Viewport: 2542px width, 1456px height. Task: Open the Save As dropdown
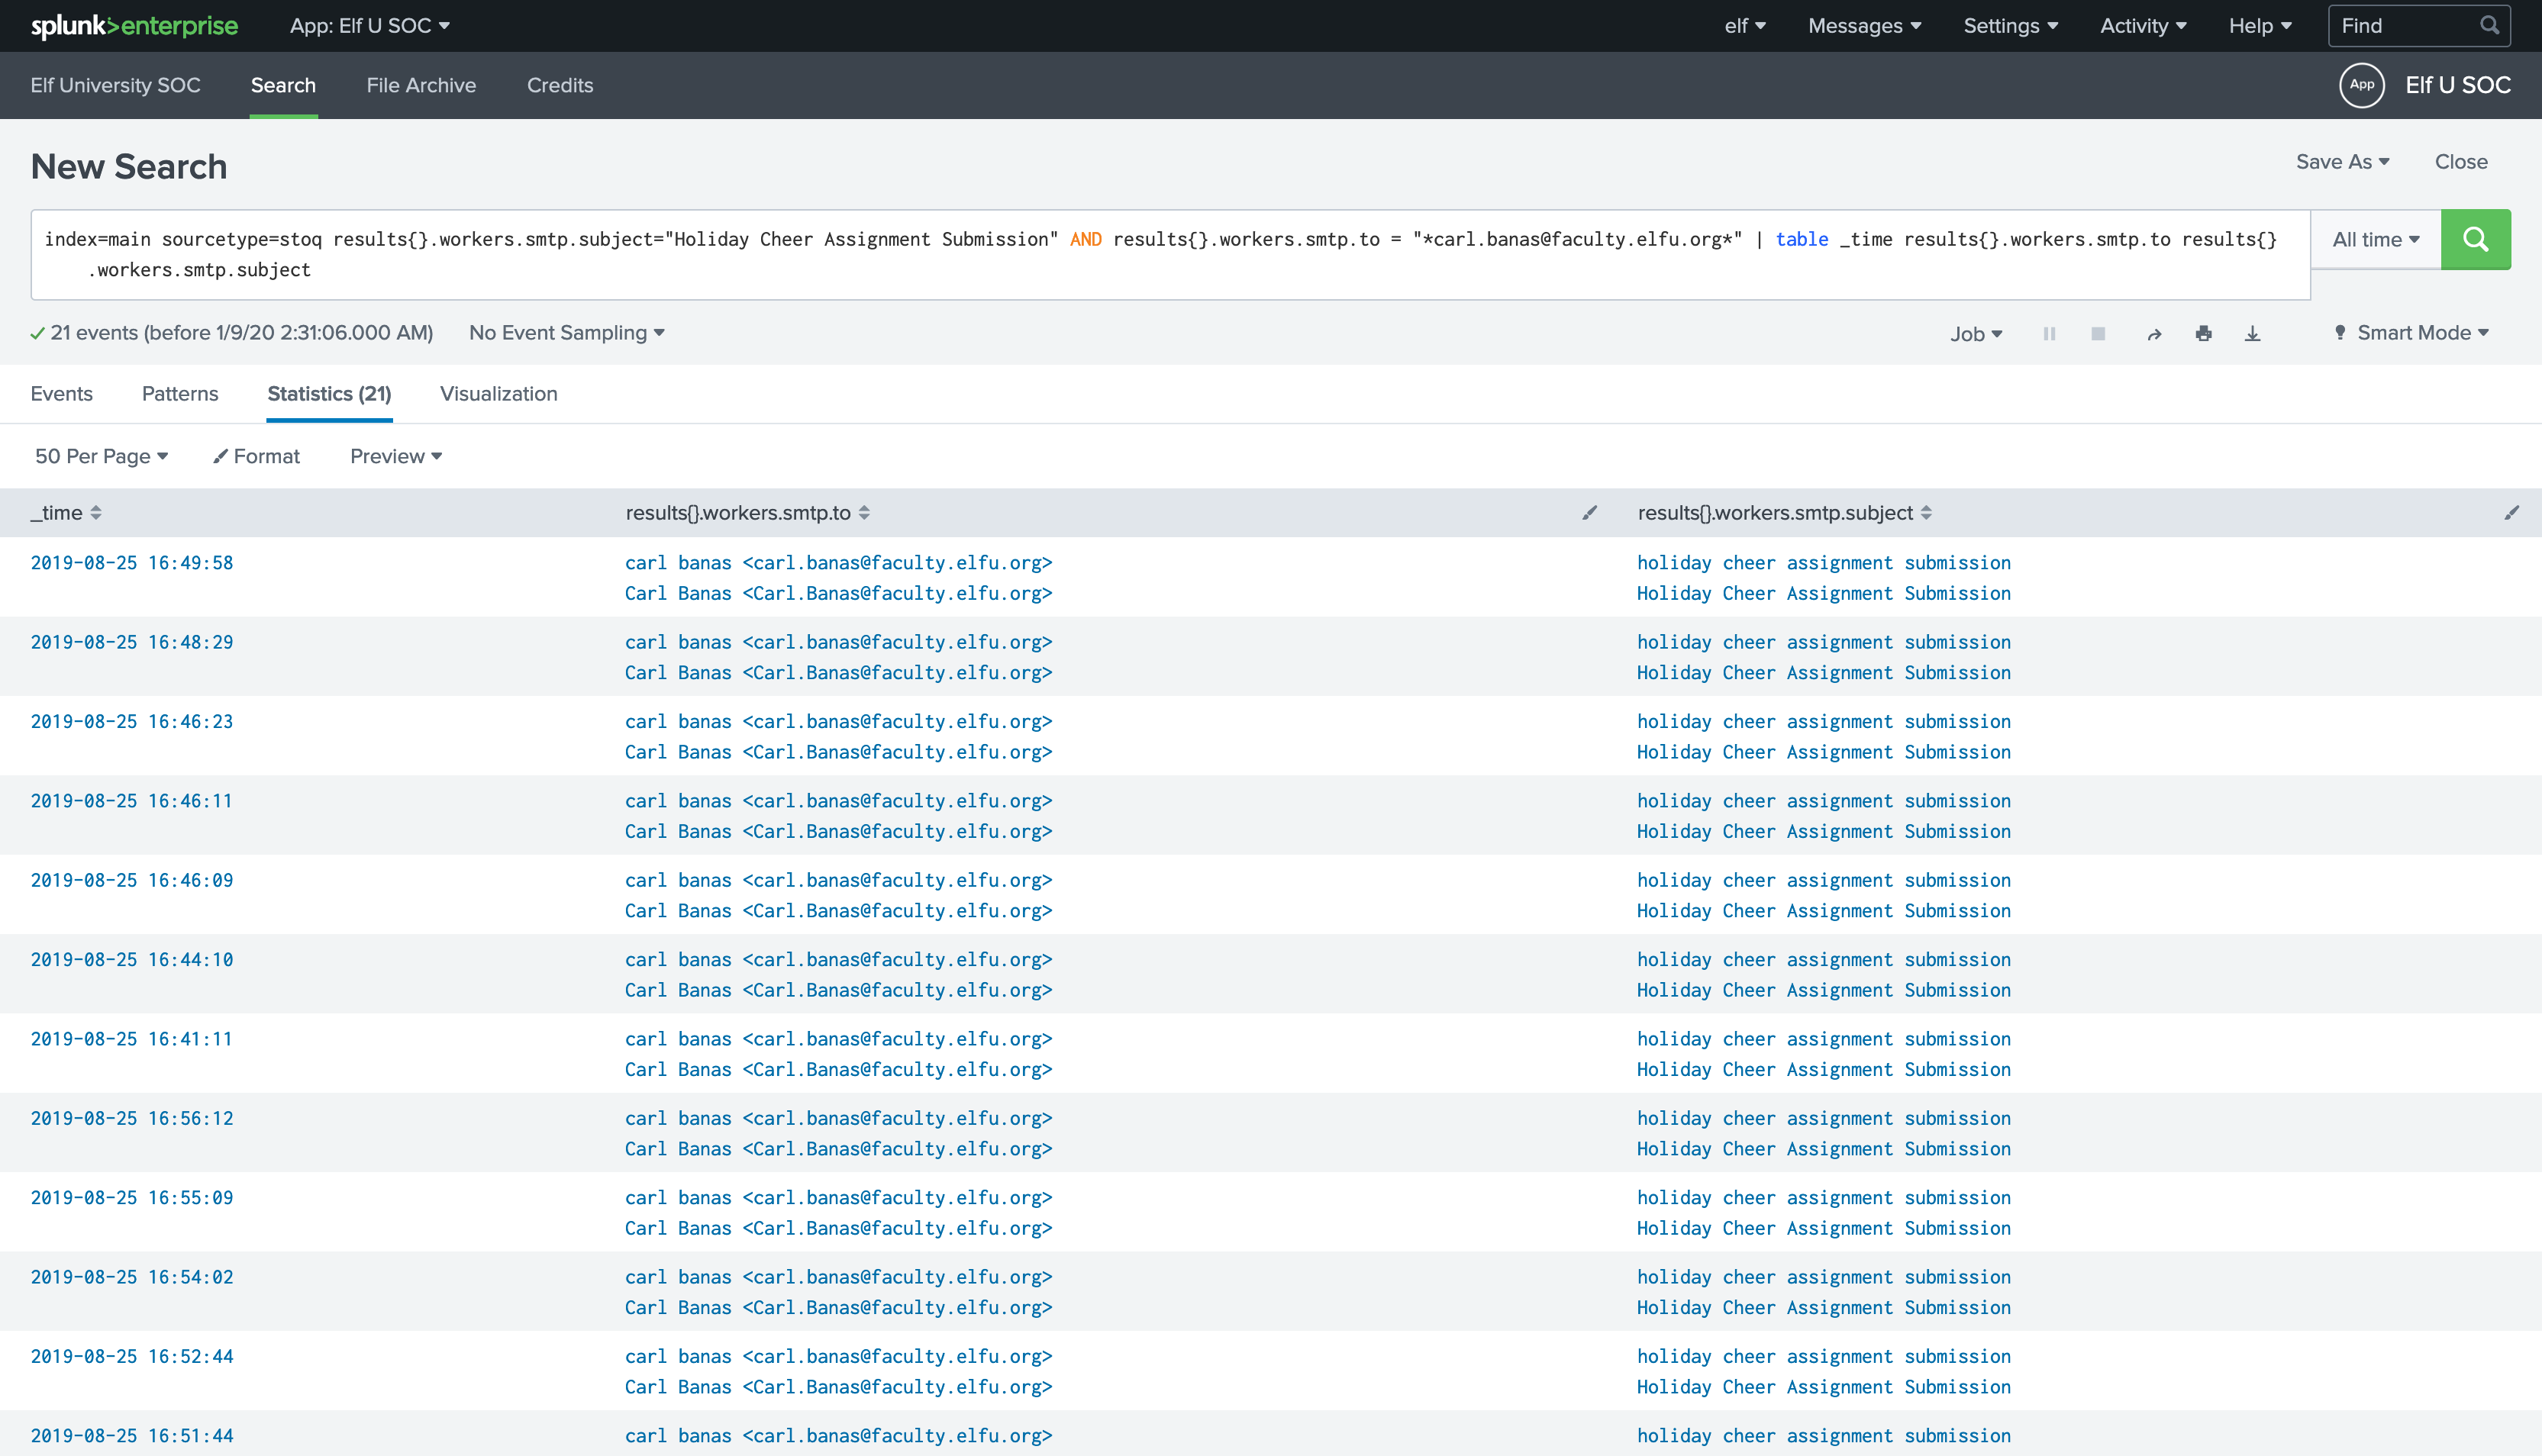pos(2342,162)
